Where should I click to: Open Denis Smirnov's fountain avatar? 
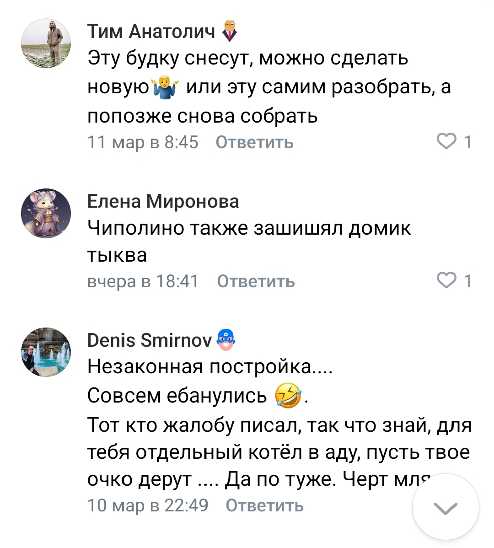[46, 352]
